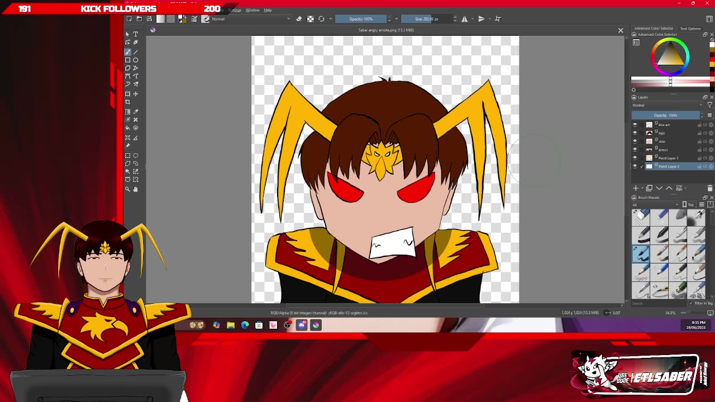Select the Color Sampler eyedropper tool
The width and height of the screenshot is (715, 402).
point(136,112)
